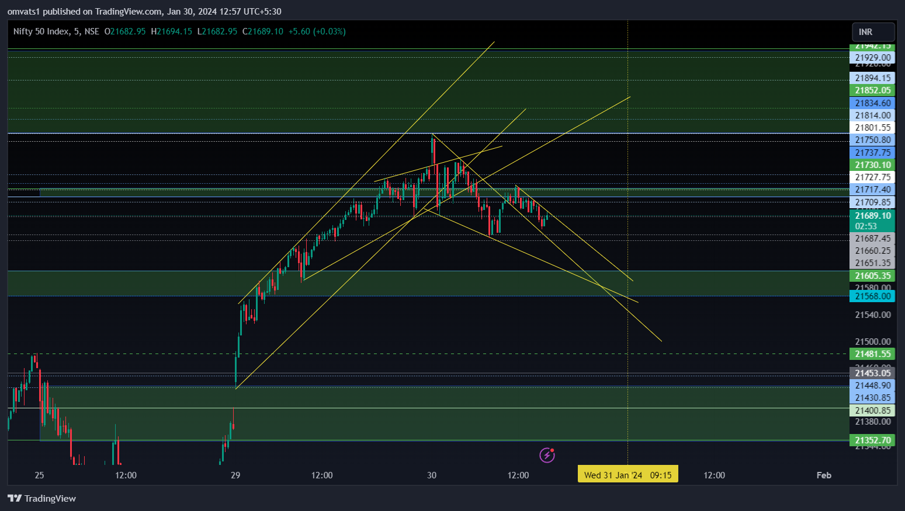This screenshot has height=511, width=905.
Task: Click the 21929.00 price label
Action: point(872,57)
